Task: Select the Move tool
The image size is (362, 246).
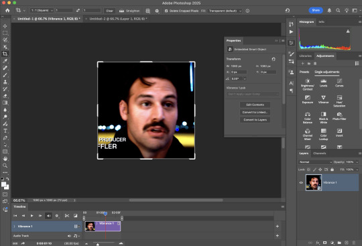Action: (x=5, y=26)
